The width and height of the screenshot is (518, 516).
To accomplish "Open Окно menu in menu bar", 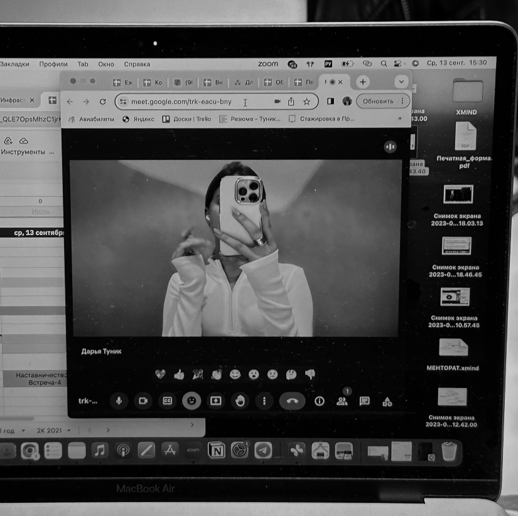I will tap(106, 64).
